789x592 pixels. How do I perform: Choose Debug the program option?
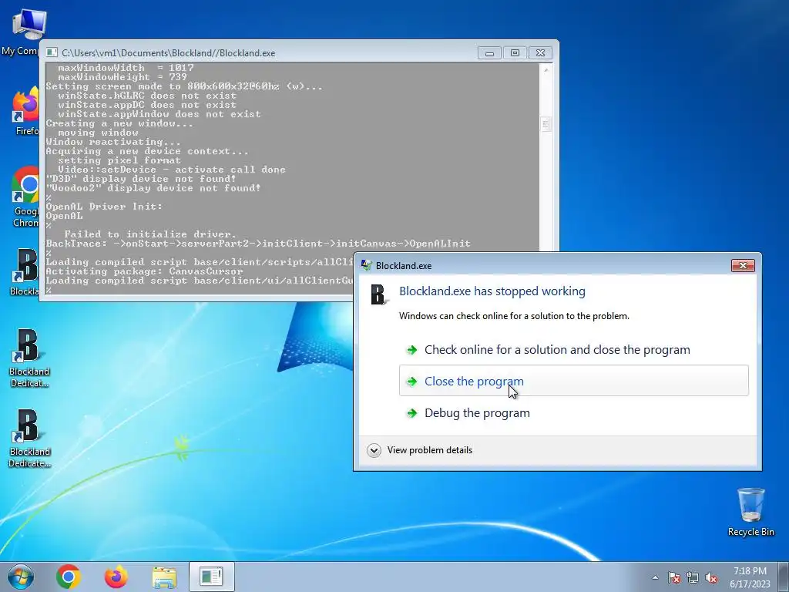(x=573, y=413)
